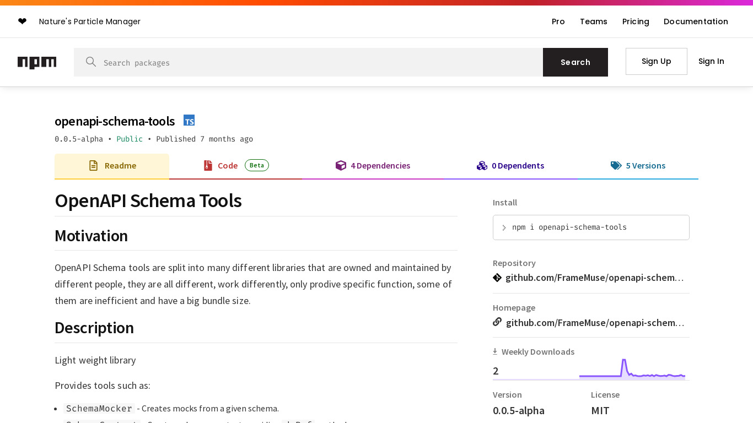Click the Sign Up button
Screen dimensions: 753x423
pyautogui.click(x=657, y=61)
